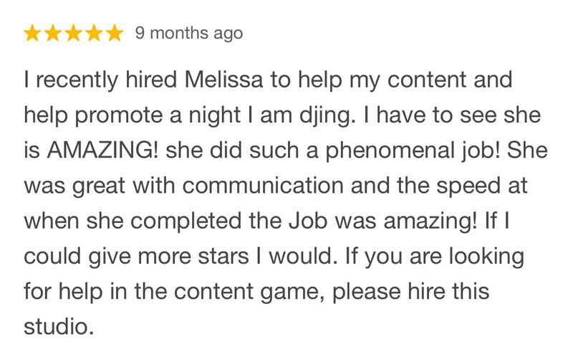The width and height of the screenshot is (573, 349).
Task: Click the word 'promote' in the review
Action: 118,117
